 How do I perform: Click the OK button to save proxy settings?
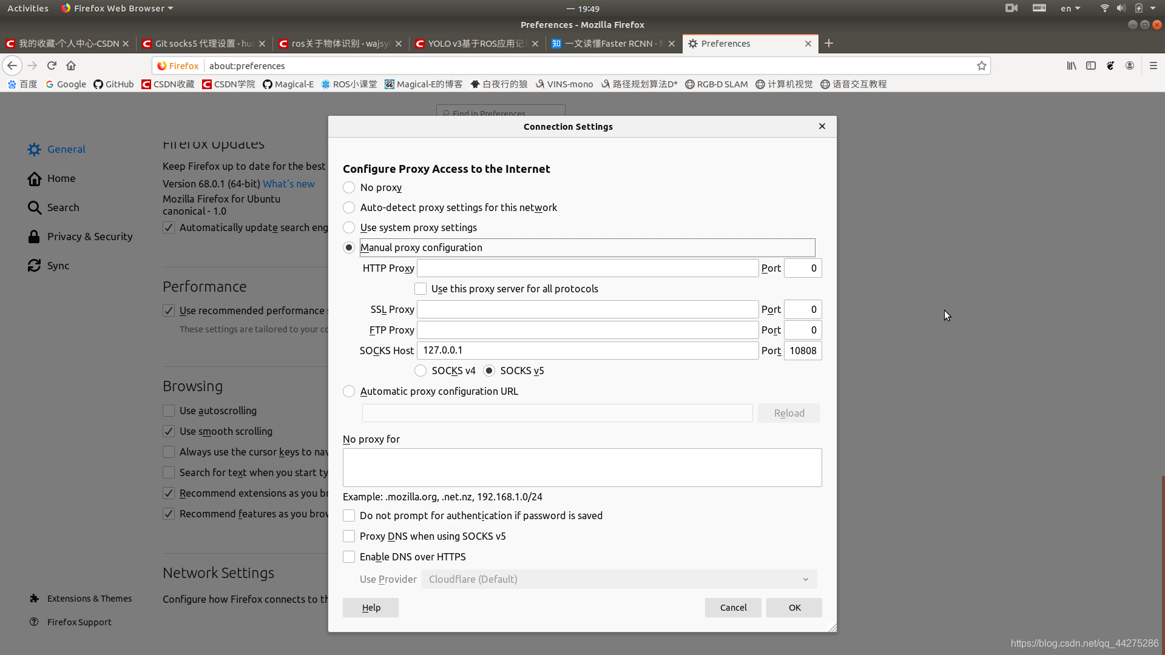[794, 607]
